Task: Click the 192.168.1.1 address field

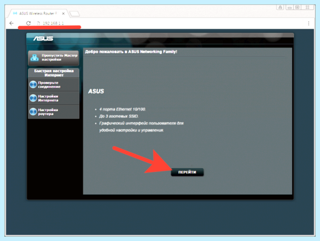Action: (x=53, y=23)
